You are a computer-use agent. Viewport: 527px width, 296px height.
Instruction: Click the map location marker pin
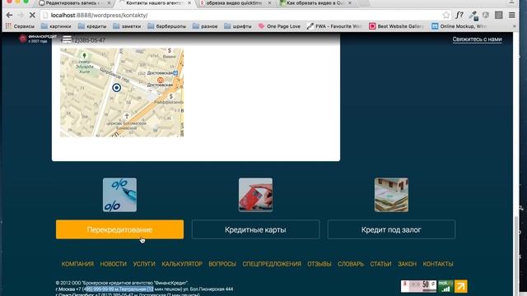[117, 88]
